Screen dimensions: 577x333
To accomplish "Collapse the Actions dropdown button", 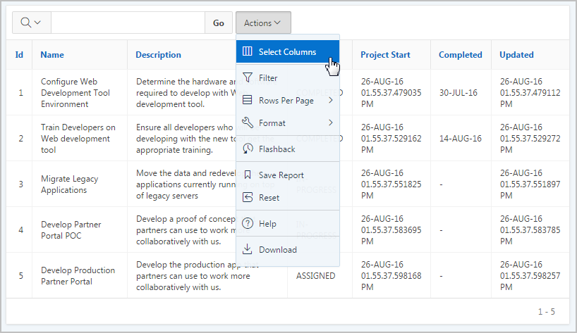I will (x=262, y=23).
